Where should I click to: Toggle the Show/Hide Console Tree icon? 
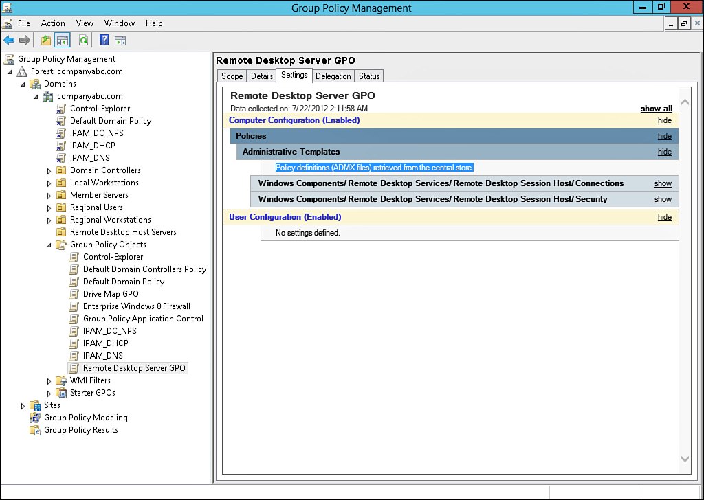tap(62, 40)
